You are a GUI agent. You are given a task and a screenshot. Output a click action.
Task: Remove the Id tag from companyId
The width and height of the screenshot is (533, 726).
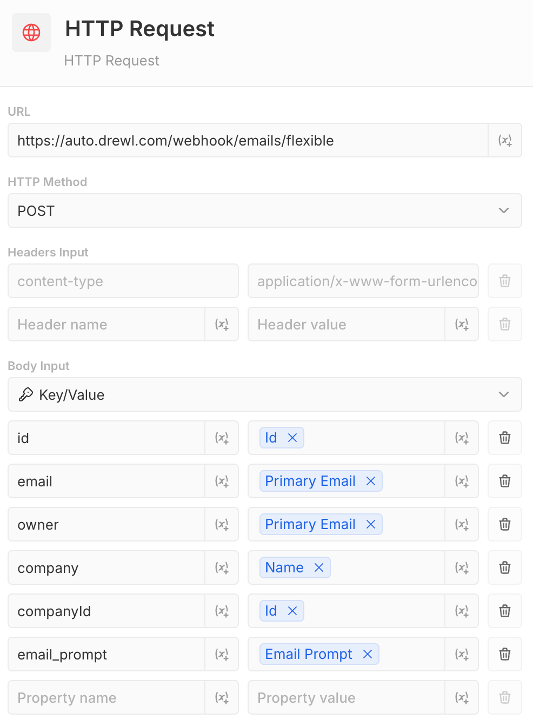292,611
